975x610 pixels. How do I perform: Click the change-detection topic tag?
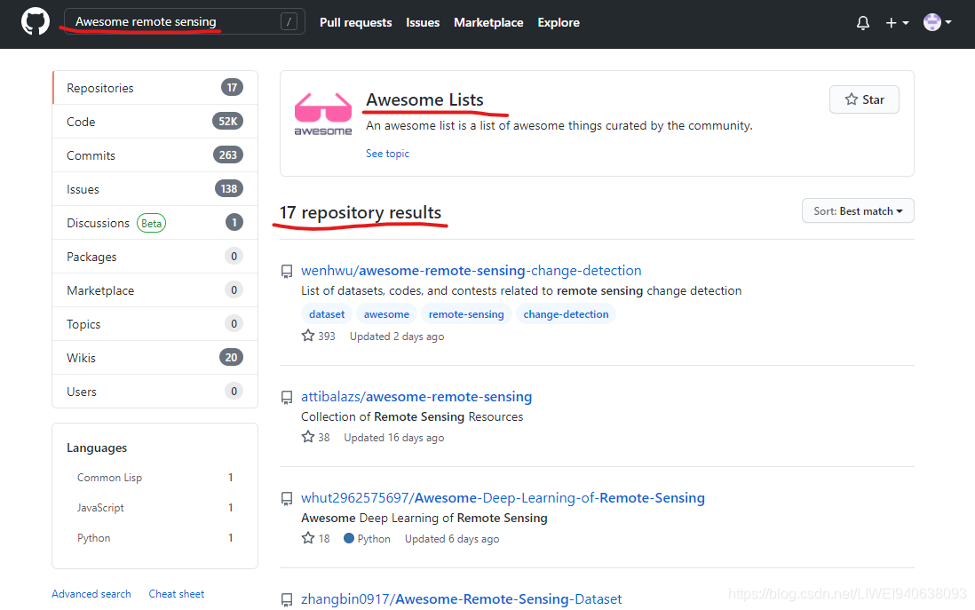click(566, 314)
